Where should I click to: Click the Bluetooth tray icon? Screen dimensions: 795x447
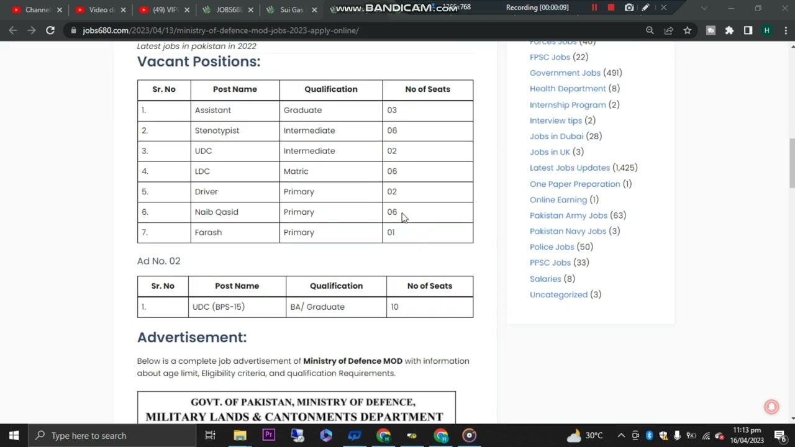pos(649,436)
